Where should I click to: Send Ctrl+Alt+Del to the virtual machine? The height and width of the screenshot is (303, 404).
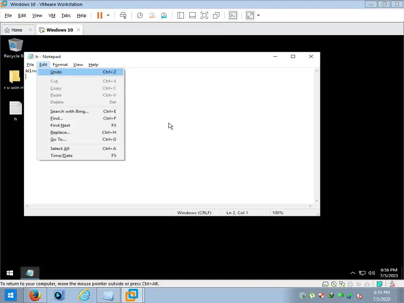(x=123, y=15)
